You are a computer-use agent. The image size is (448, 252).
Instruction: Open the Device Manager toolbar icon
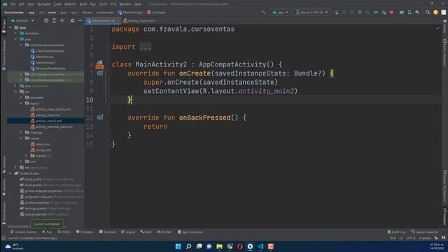point(409,13)
